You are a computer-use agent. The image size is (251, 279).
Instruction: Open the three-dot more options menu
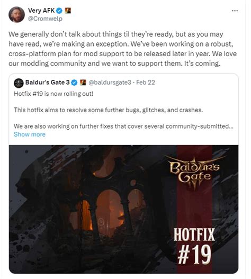click(x=235, y=11)
